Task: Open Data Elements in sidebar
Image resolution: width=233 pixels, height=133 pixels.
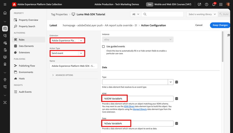Action: click(26, 46)
